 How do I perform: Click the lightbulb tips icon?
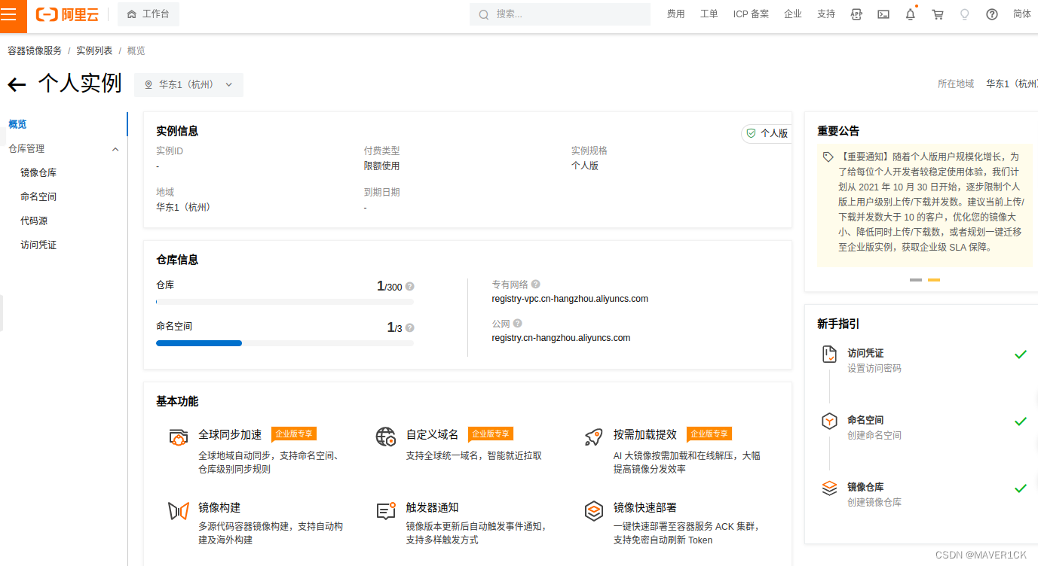coord(964,14)
